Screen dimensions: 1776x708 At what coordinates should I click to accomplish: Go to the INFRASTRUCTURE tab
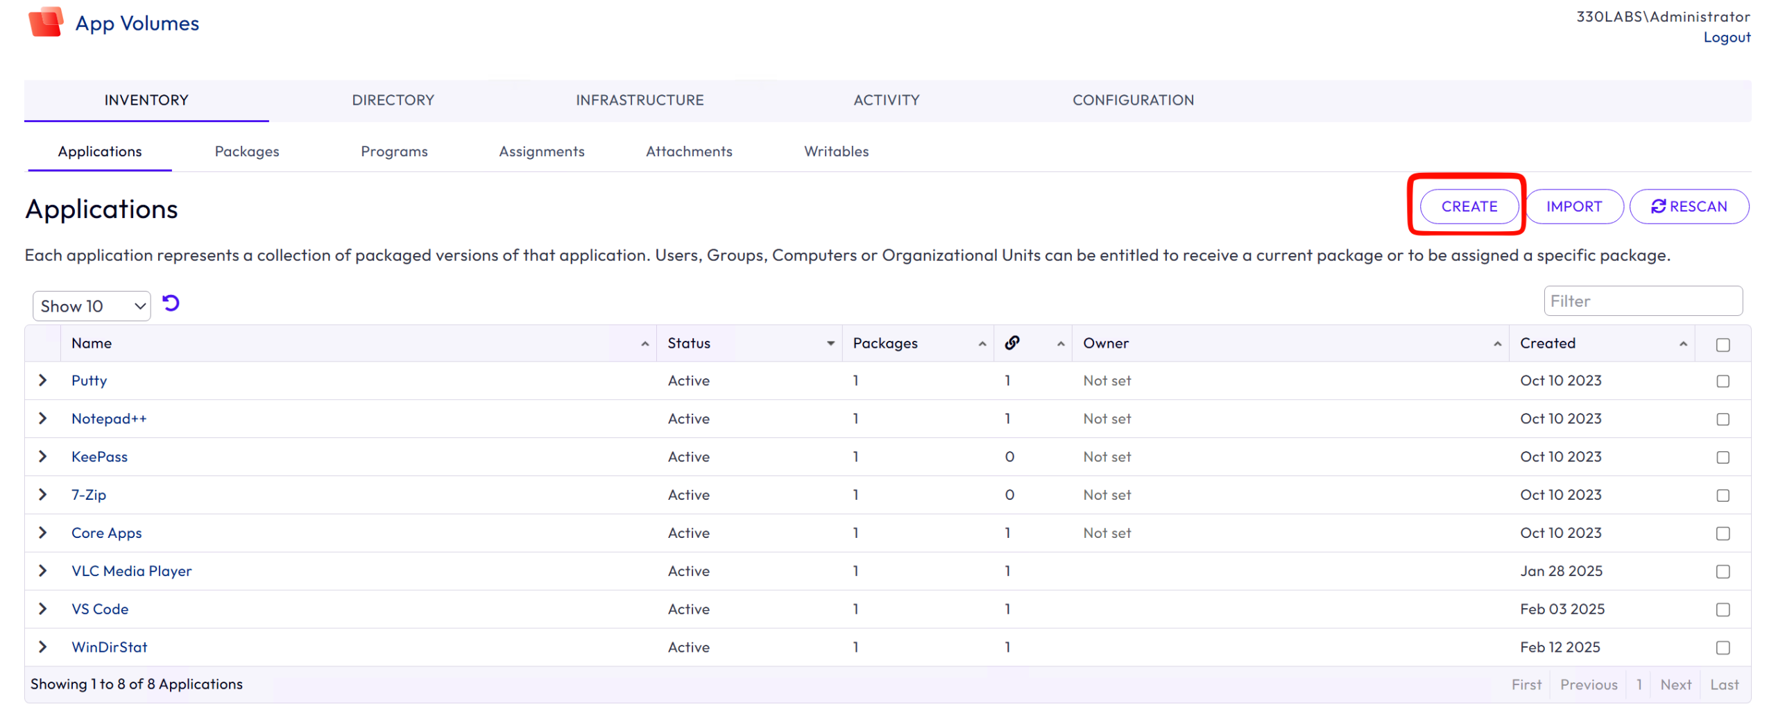(x=640, y=100)
